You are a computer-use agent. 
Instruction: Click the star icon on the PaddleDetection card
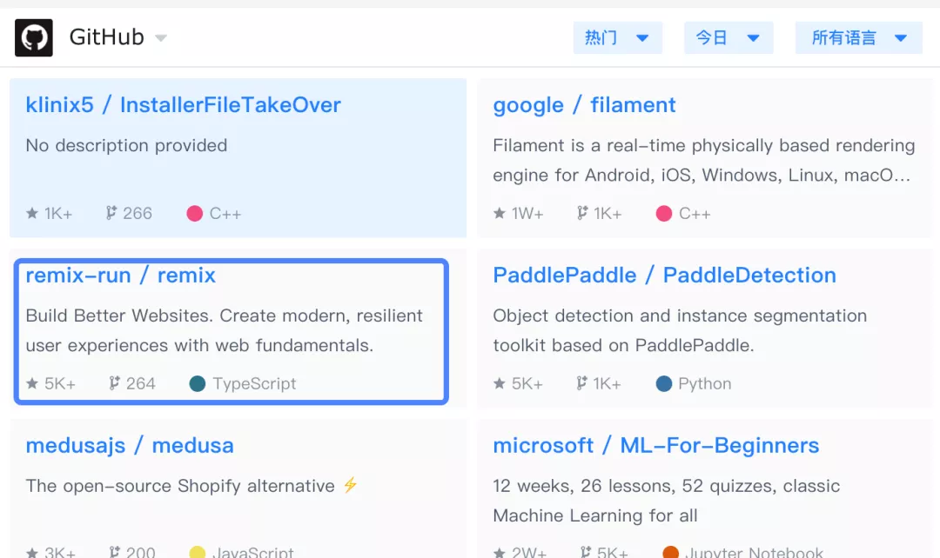(x=500, y=383)
